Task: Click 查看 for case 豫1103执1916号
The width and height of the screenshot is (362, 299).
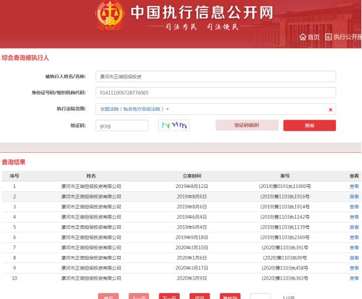Action: coord(354,197)
